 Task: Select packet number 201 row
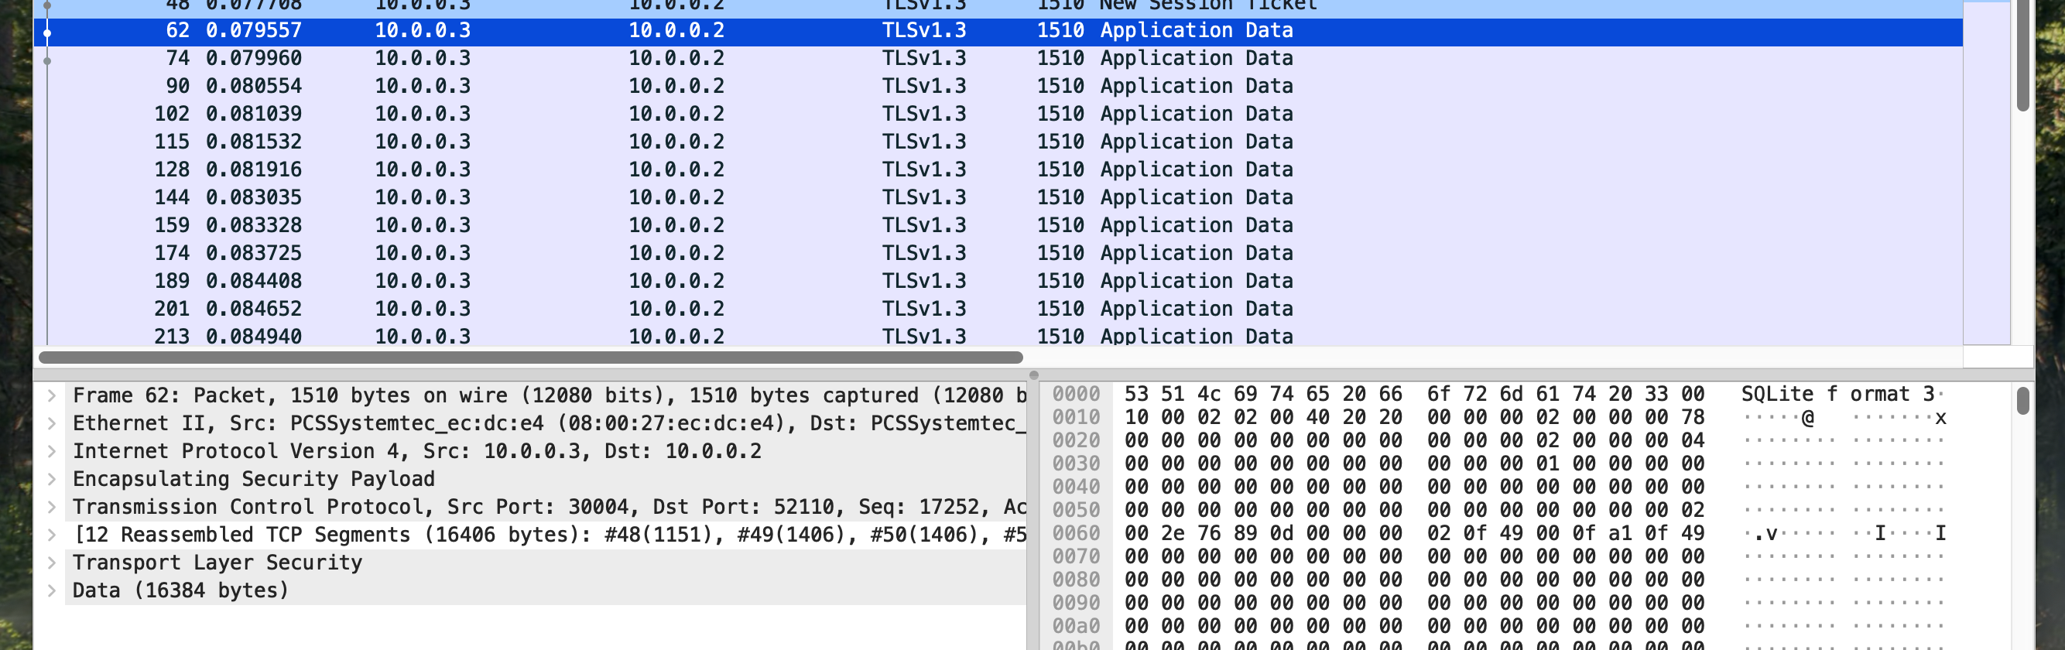tap(998, 309)
